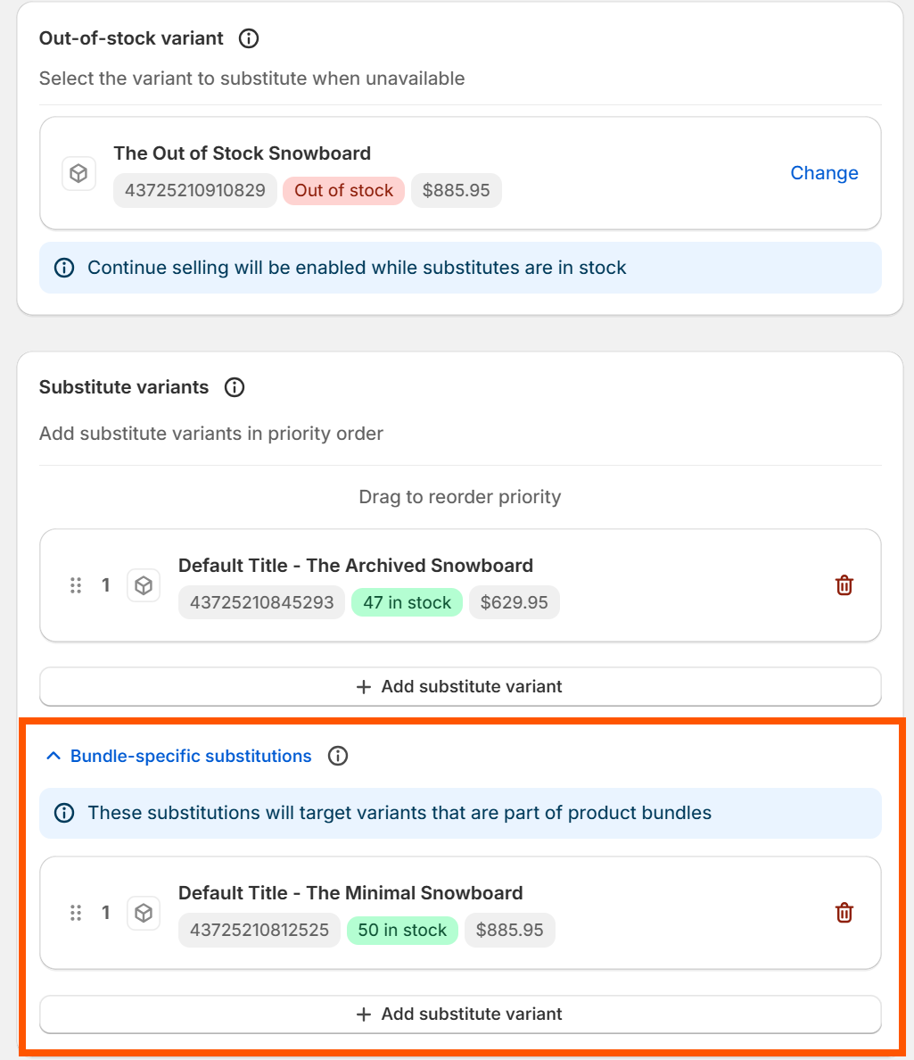Click info icon next to Bundle-specific substitutions
Image resolution: width=914 pixels, height=1060 pixels.
coord(338,756)
